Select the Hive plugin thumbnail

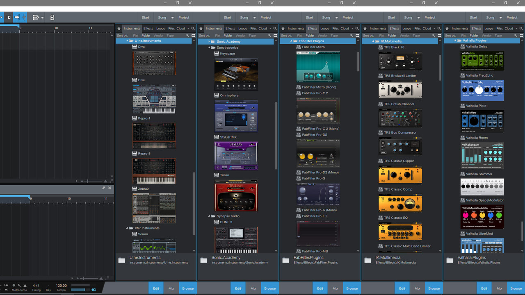coord(154,99)
